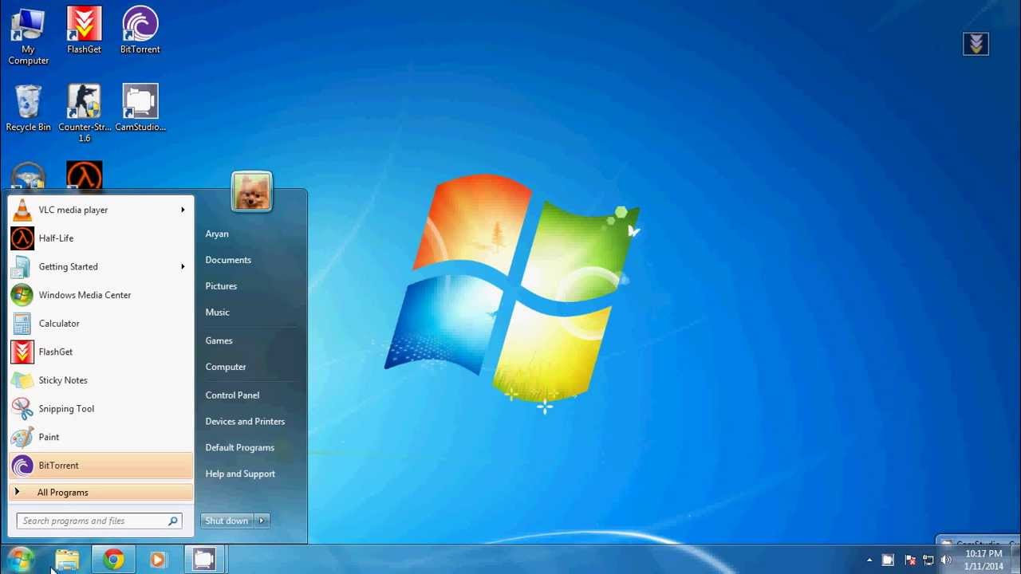Click the Half-Life lambda icon in Start menu
Image resolution: width=1021 pixels, height=574 pixels.
click(22, 238)
